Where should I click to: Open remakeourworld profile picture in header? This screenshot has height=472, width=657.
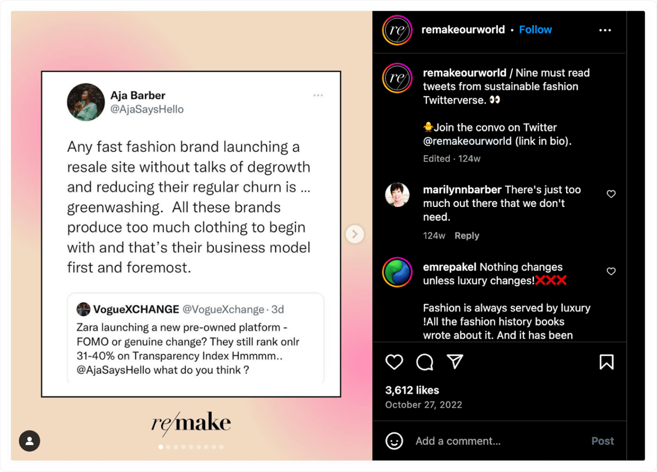point(397,30)
